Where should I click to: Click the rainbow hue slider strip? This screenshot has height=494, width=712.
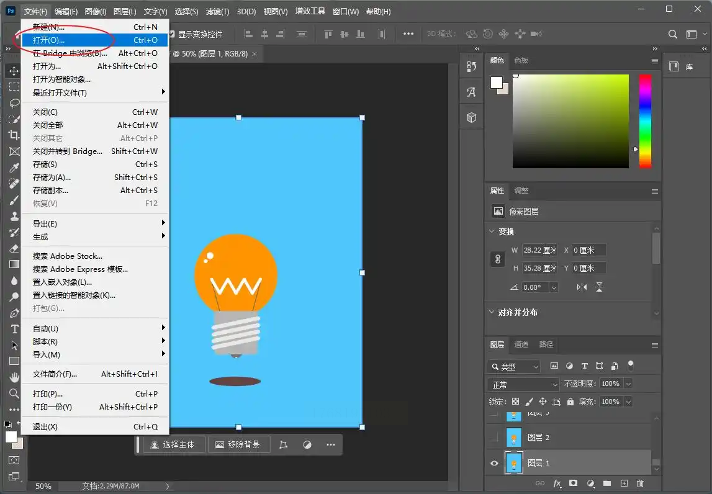point(645,120)
